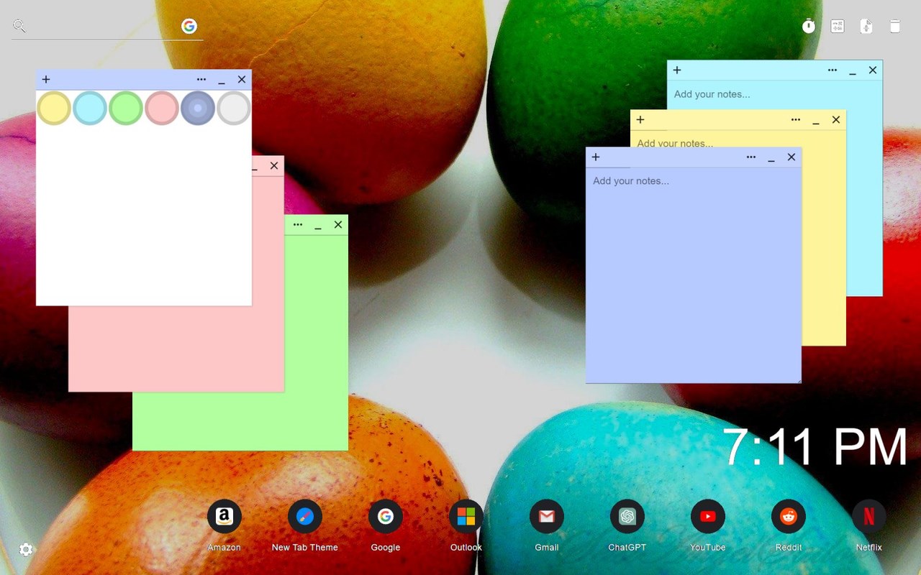Open the YouTube shortcut
This screenshot has width=921, height=575.
pyautogui.click(x=708, y=516)
